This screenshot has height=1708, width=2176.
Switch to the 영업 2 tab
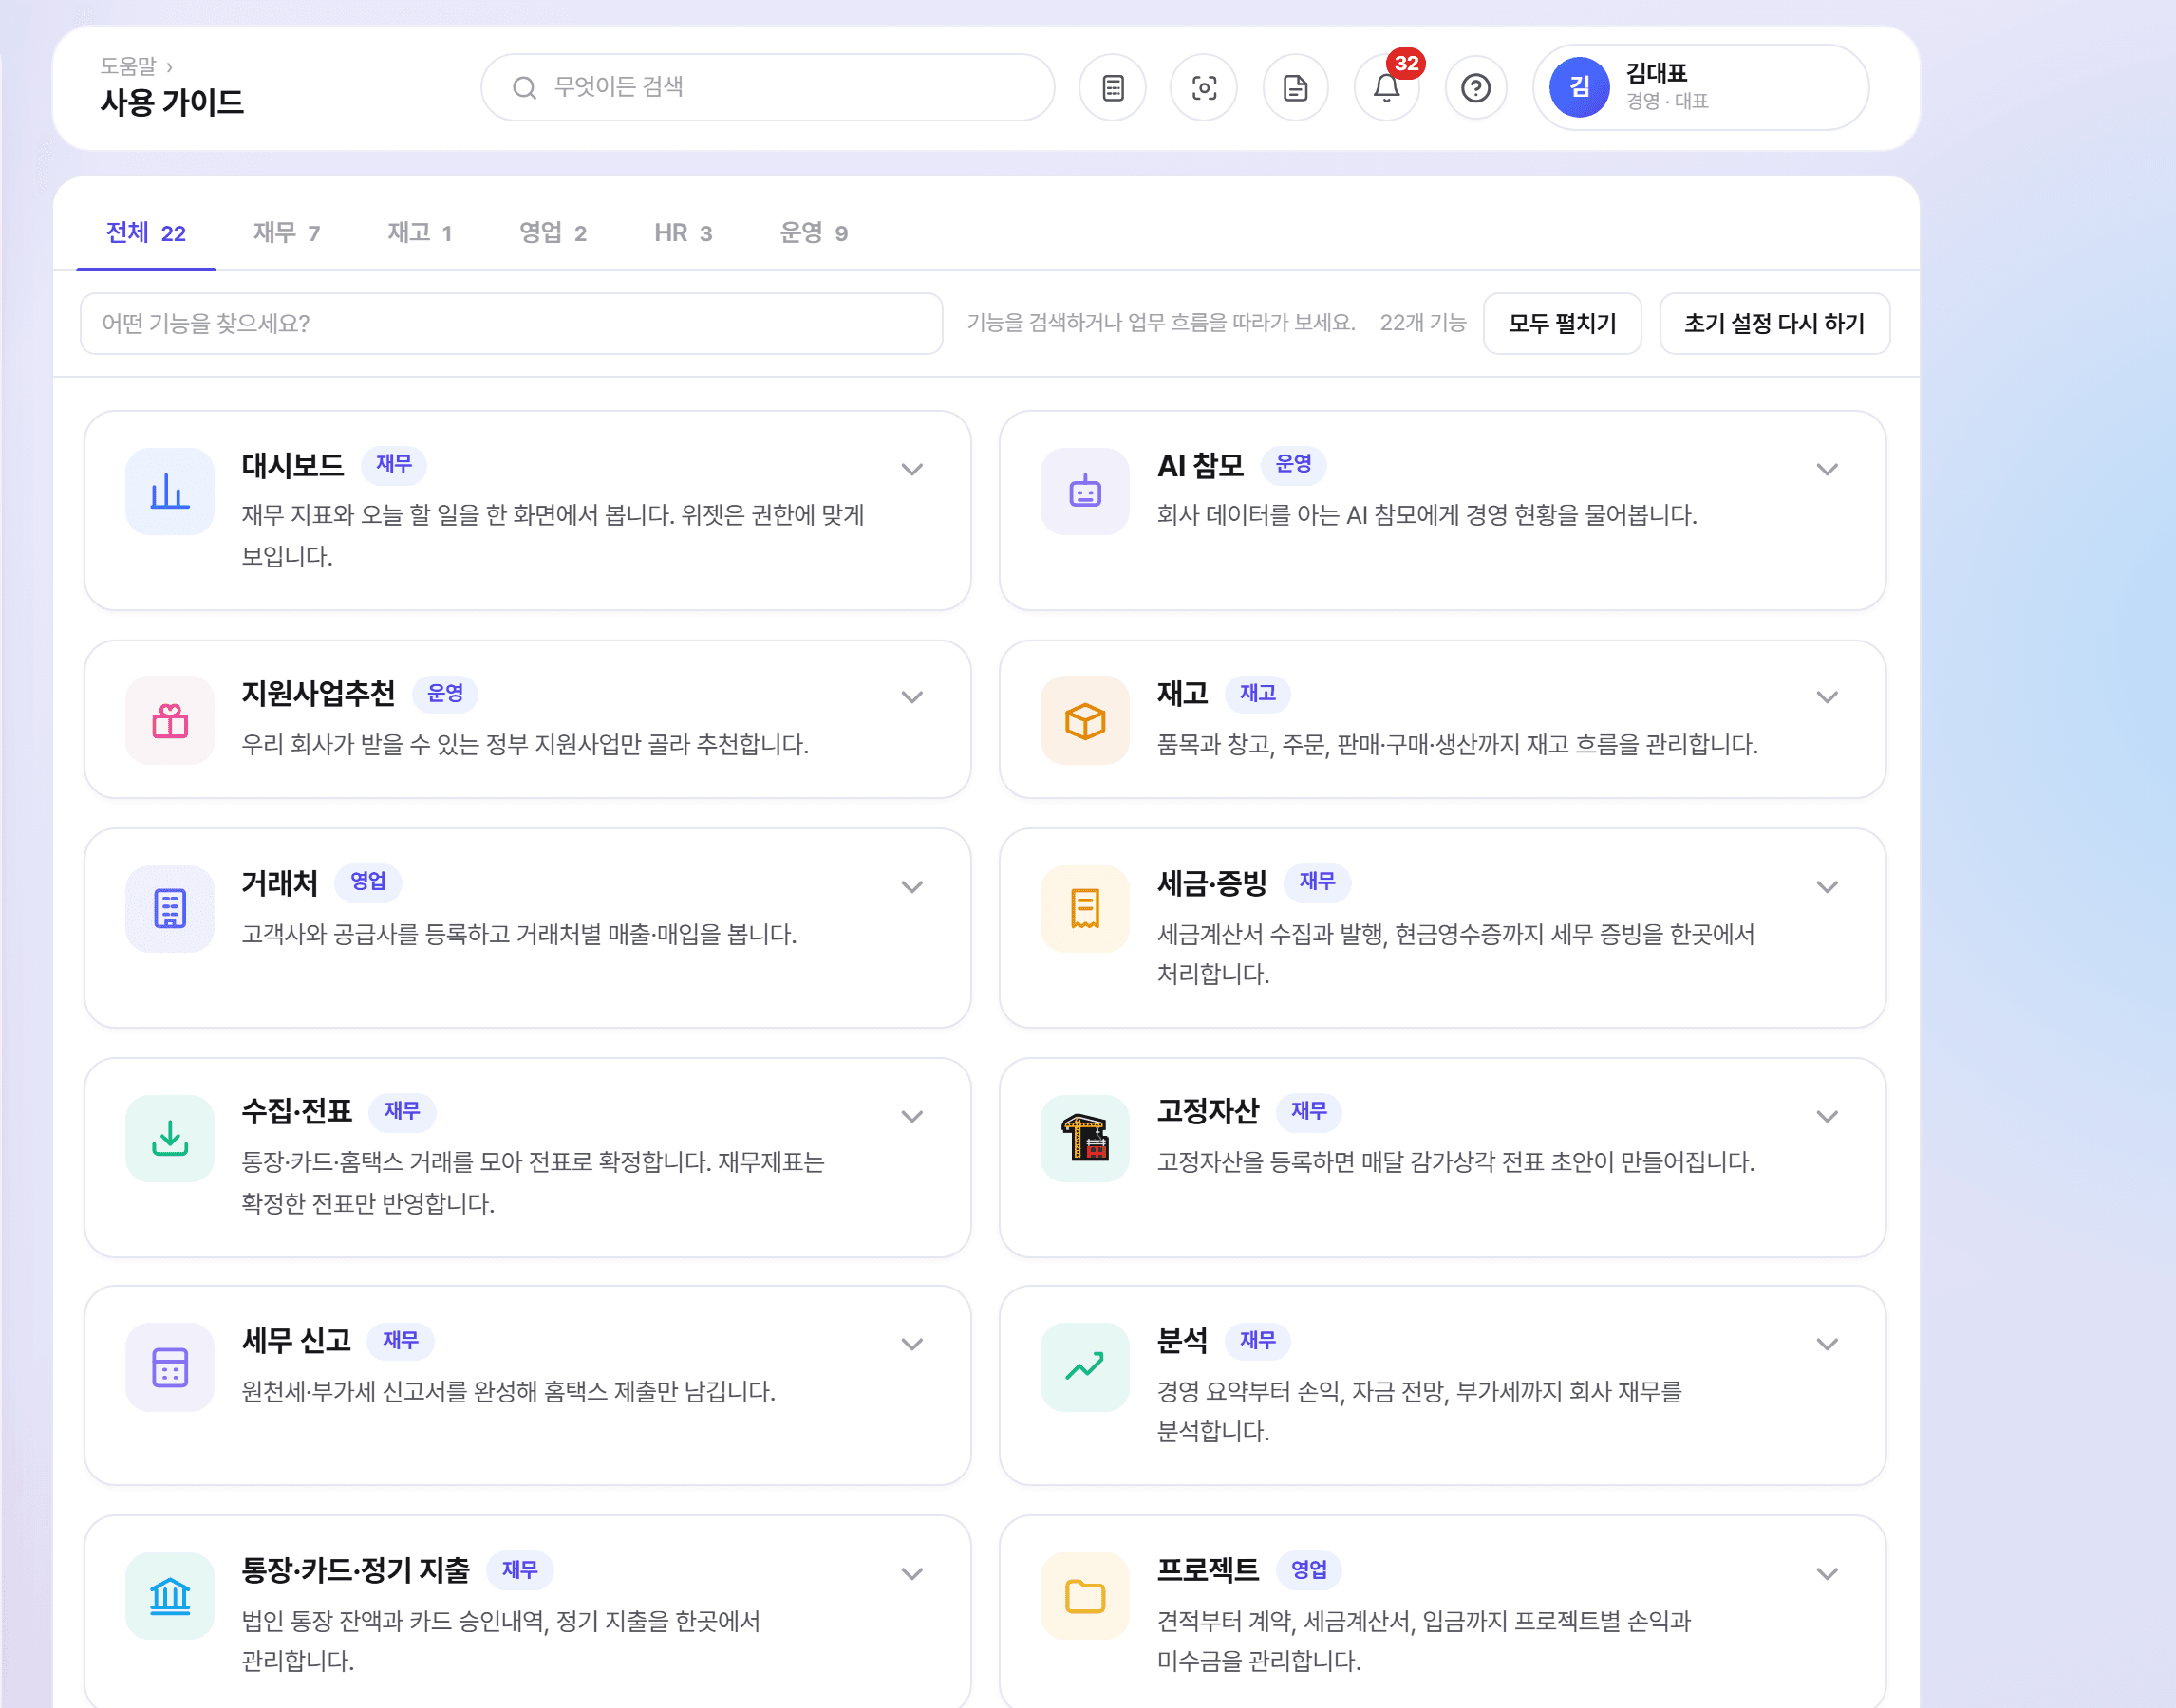pos(553,233)
